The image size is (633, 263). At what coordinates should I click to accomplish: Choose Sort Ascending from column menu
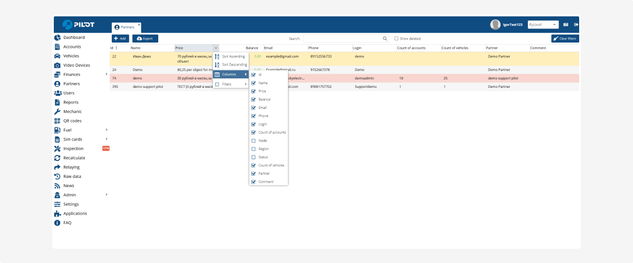(x=233, y=56)
